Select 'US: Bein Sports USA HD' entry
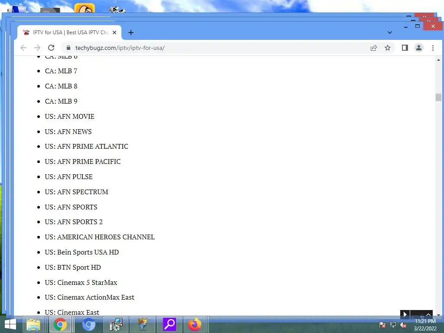444x333 pixels. pos(82,252)
